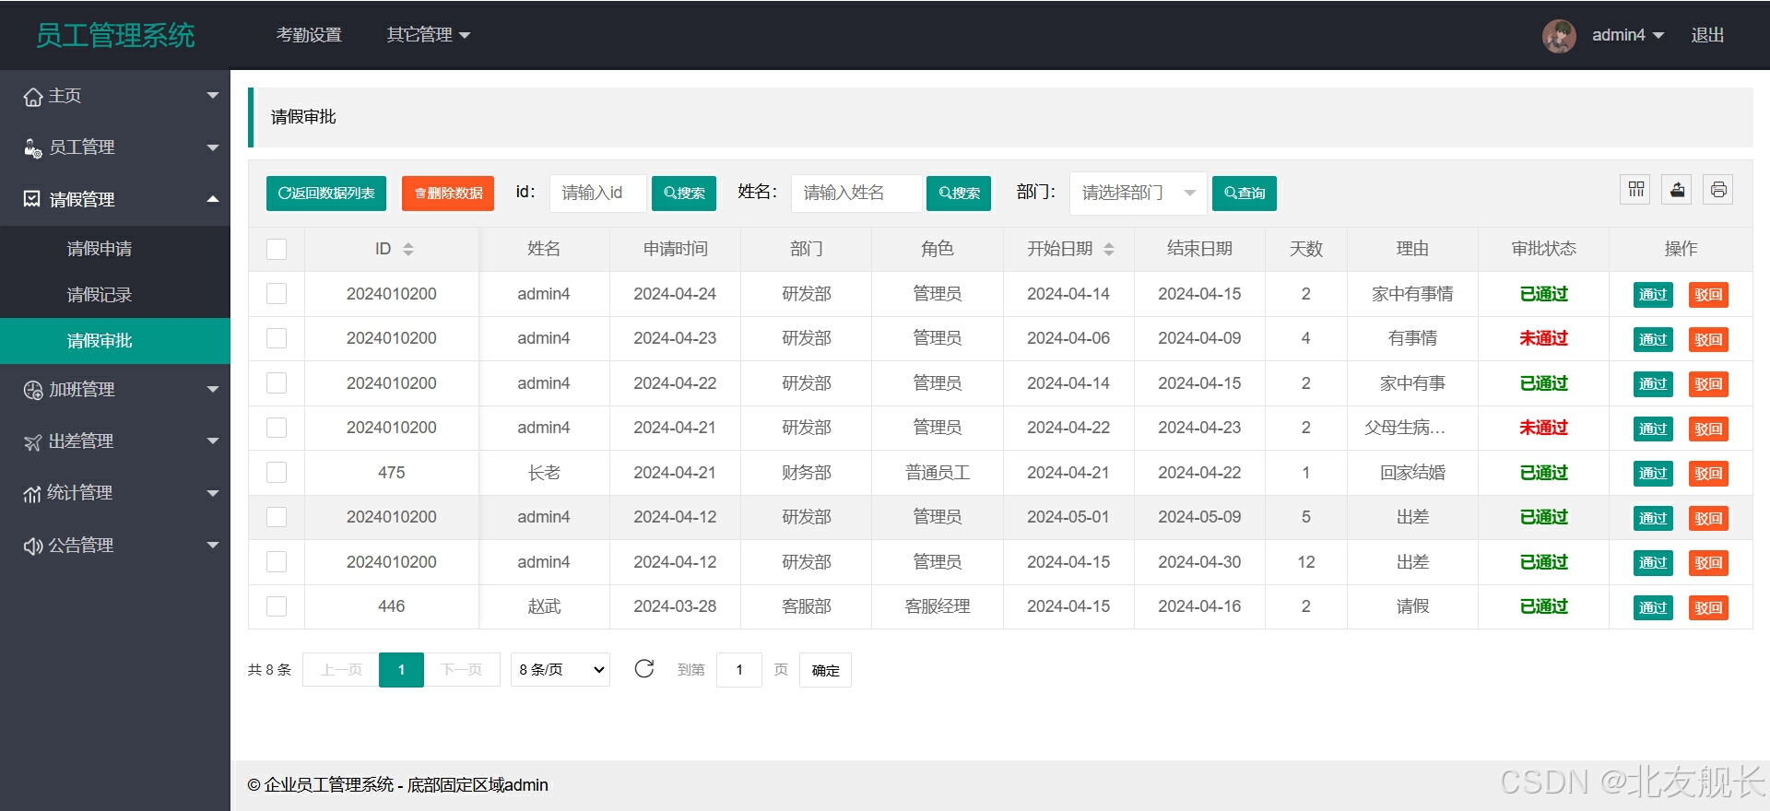Image resolution: width=1770 pixels, height=811 pixels.
Task: Open the 请选择部门 department dropdown
Action: tap(1139, 193)
